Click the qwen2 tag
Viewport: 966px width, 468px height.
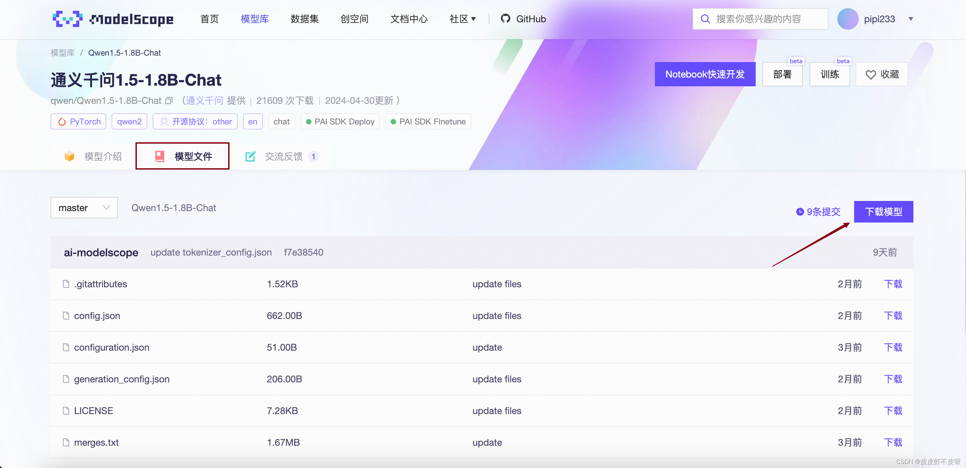click(x=129, y=121)
